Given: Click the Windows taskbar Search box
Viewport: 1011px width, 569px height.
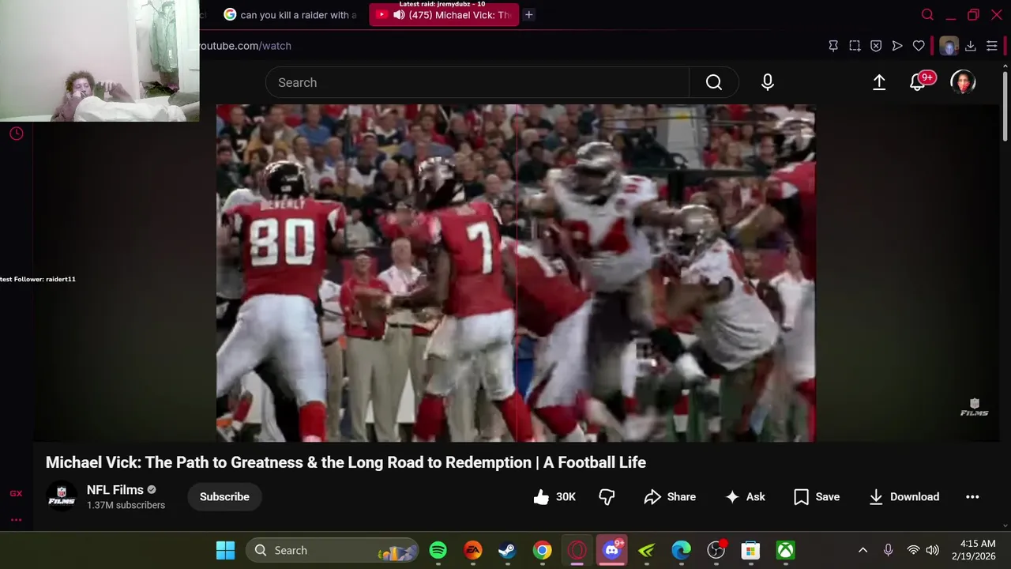Looking at the screenshot, I should coord(332,550).
